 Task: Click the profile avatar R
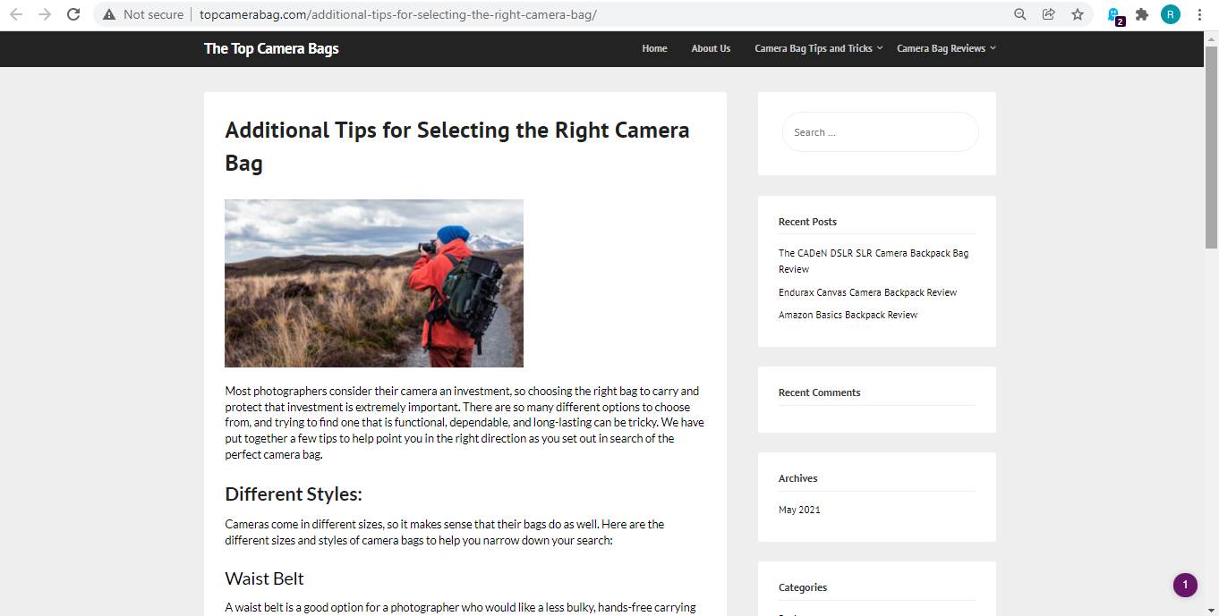coord(1171,14)
